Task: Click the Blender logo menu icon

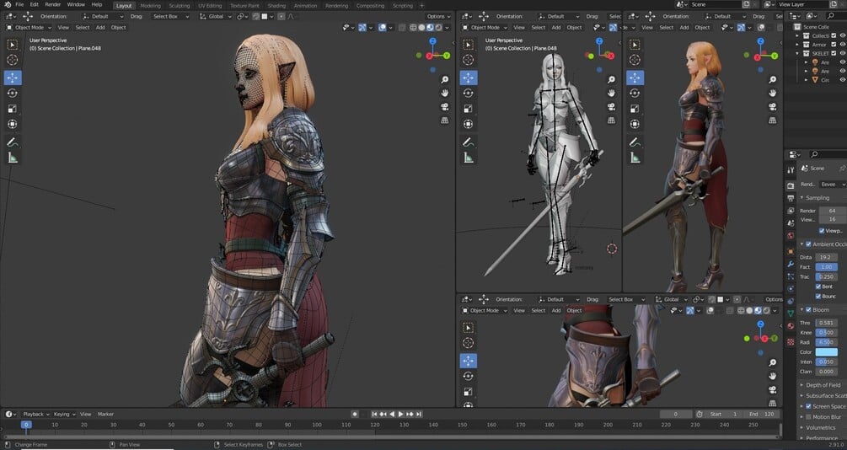Action: click(x=8, y=5)
